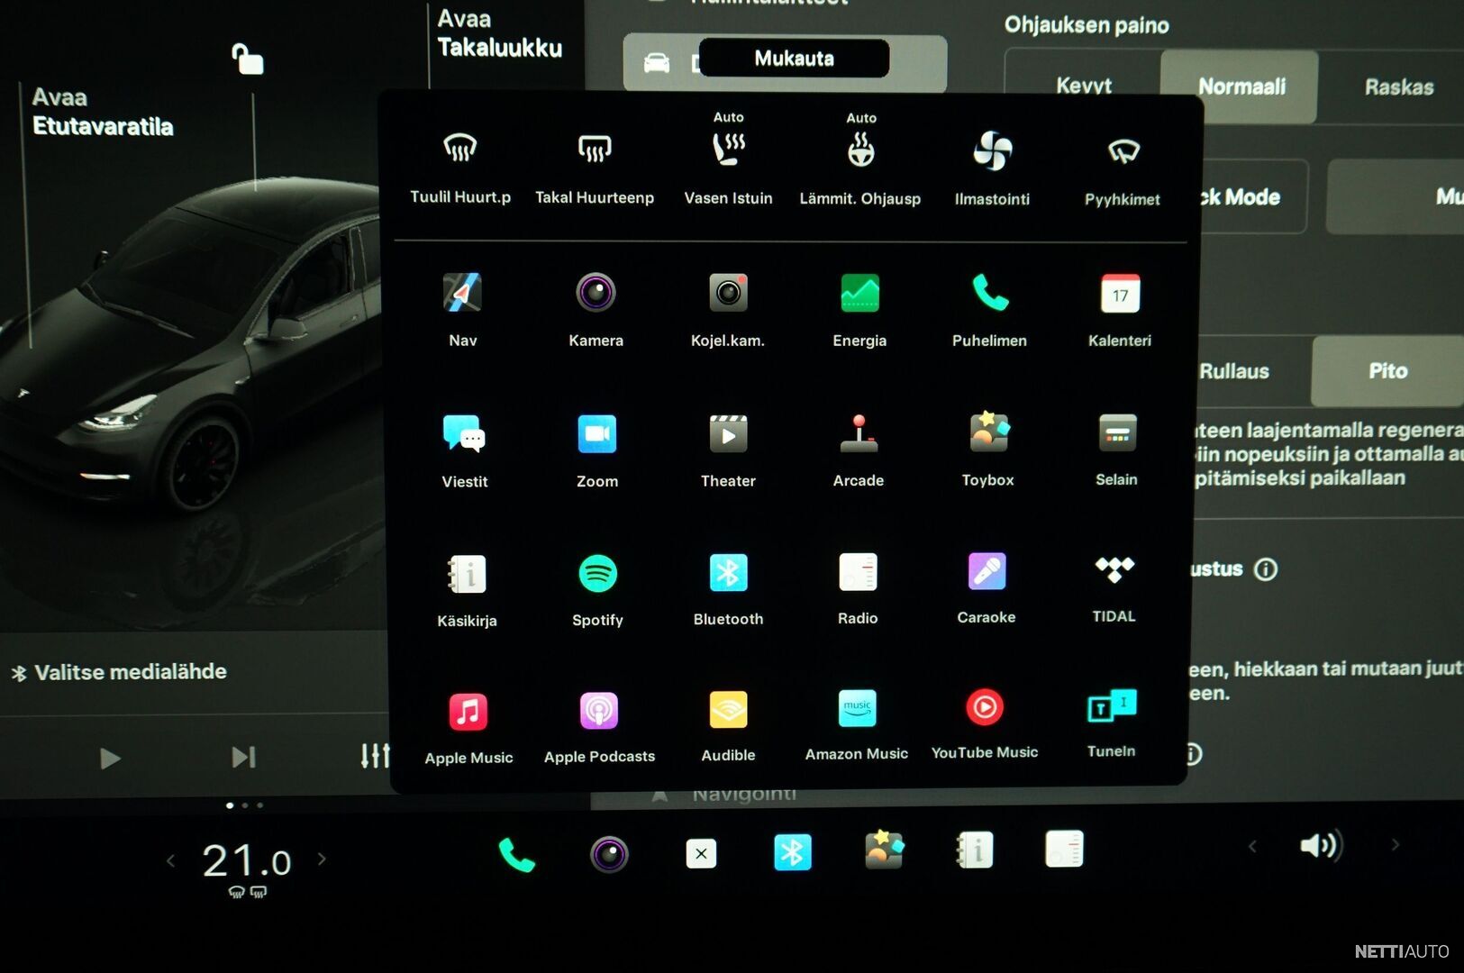
Task: Open Bluetooth from bottom dock
Action: click(793, 852)
